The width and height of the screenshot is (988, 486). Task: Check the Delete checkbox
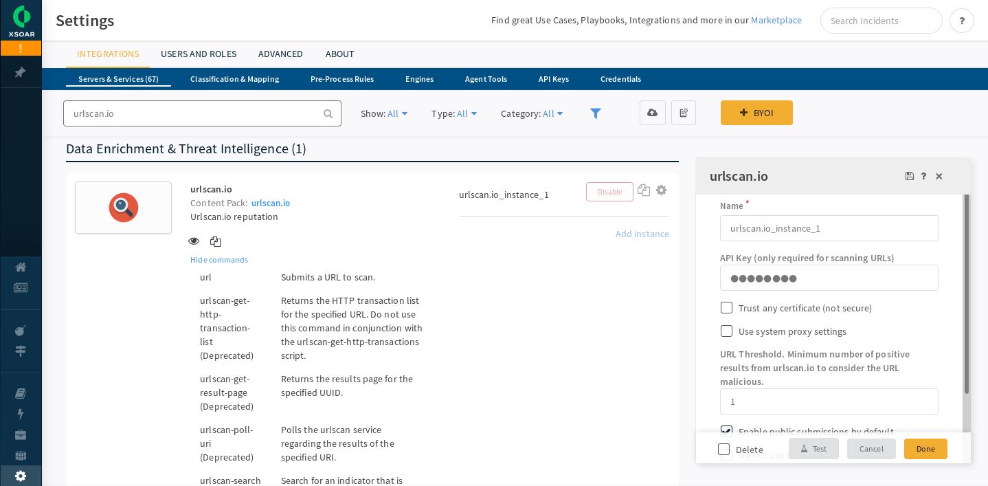[x=723, y=450]
